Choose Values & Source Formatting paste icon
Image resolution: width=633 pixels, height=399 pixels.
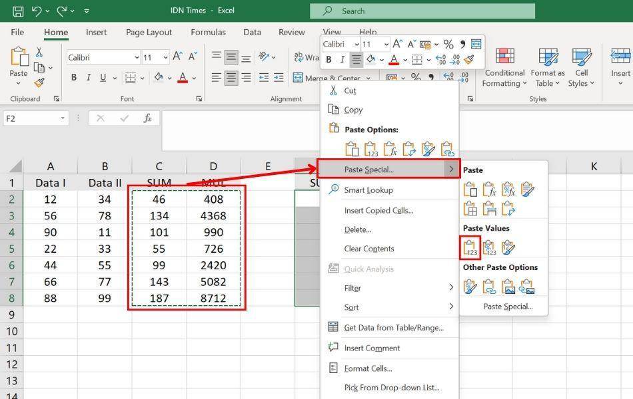point(508,248)
